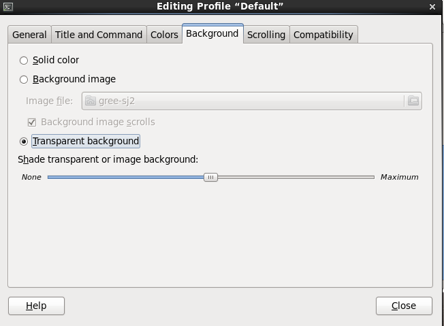Open the Title and Command tab
The image size is (444, 326).
tap(99, 35)
